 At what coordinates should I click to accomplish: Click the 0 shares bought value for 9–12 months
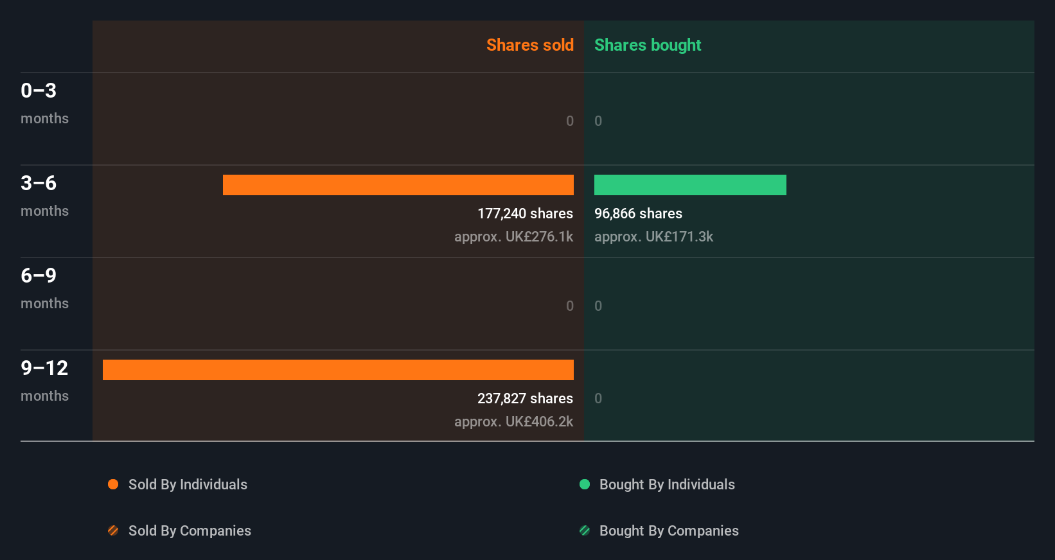tap(598, 399)
